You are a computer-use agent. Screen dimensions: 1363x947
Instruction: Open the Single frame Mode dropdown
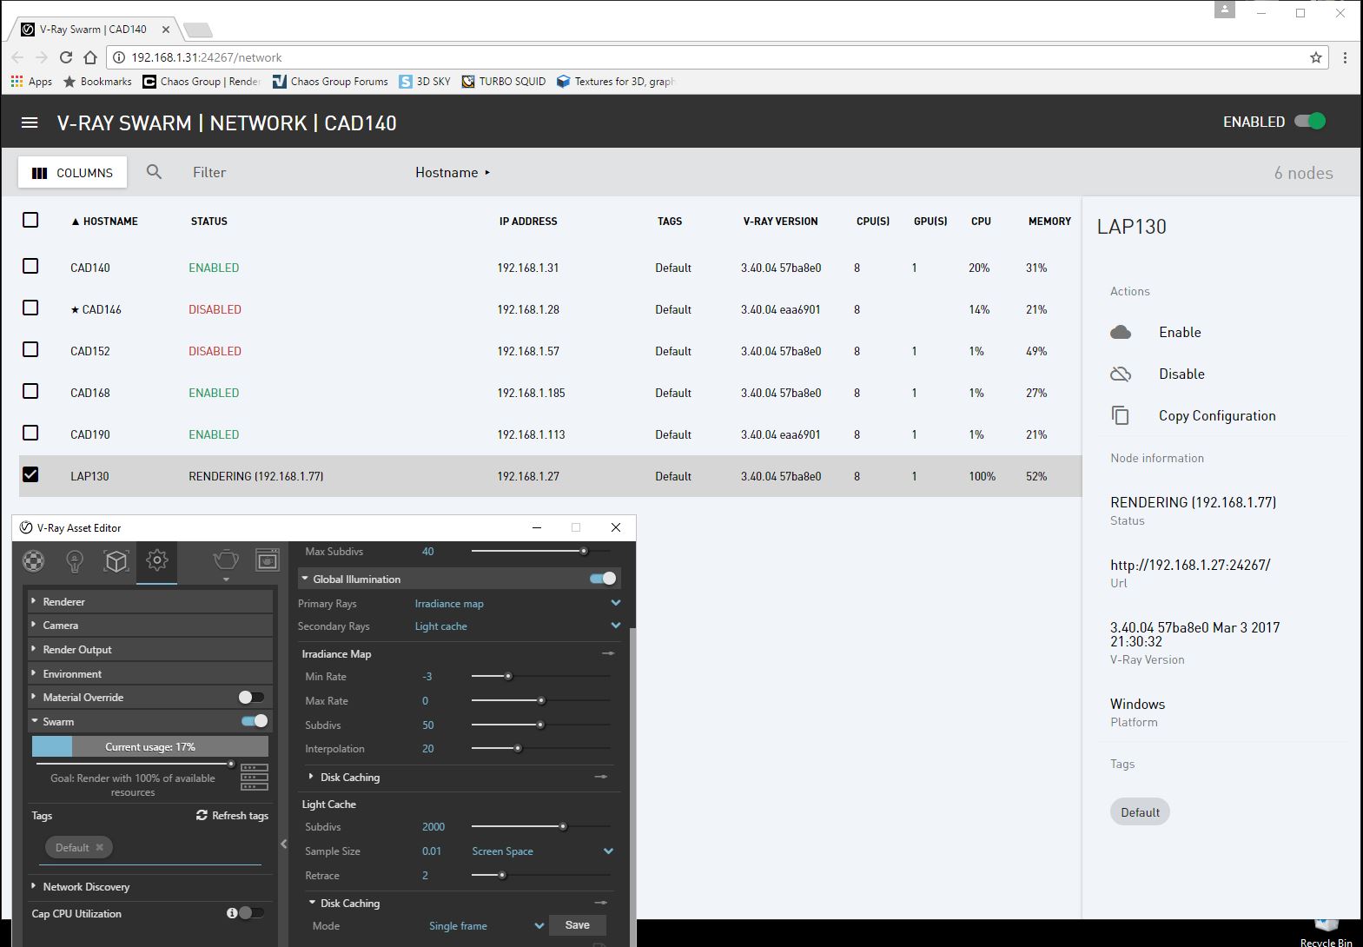point(486,925)
